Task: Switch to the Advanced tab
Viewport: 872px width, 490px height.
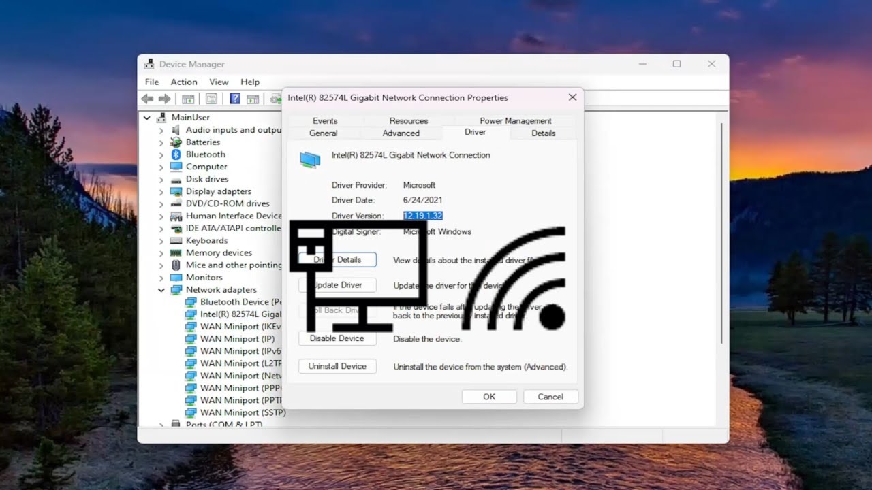Action: [401, 133]
